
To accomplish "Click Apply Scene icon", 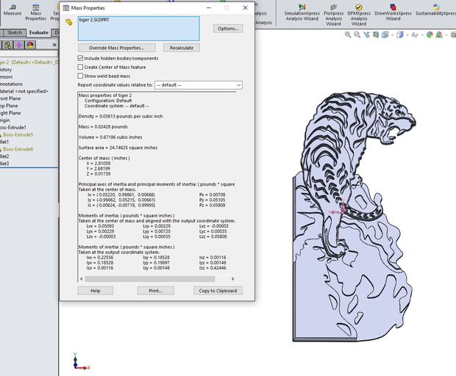I will coord(439,35).
